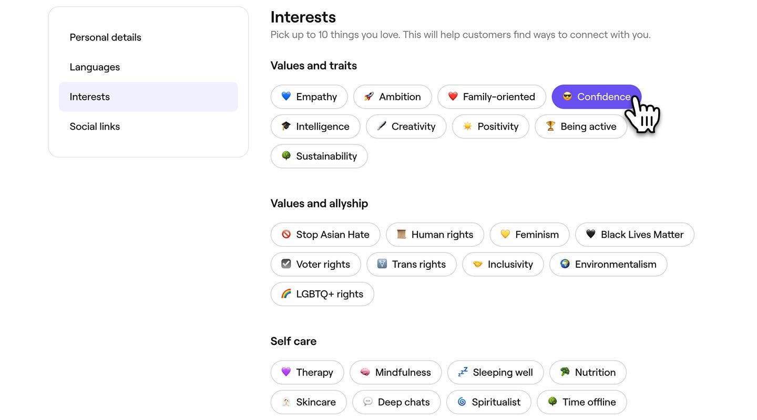This screenshot has height=420, width=757.
Task: Choose the Time offline chip
Action: [581, 402]
